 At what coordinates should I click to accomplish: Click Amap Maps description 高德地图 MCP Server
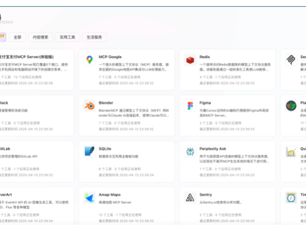(x=115, y=202)
